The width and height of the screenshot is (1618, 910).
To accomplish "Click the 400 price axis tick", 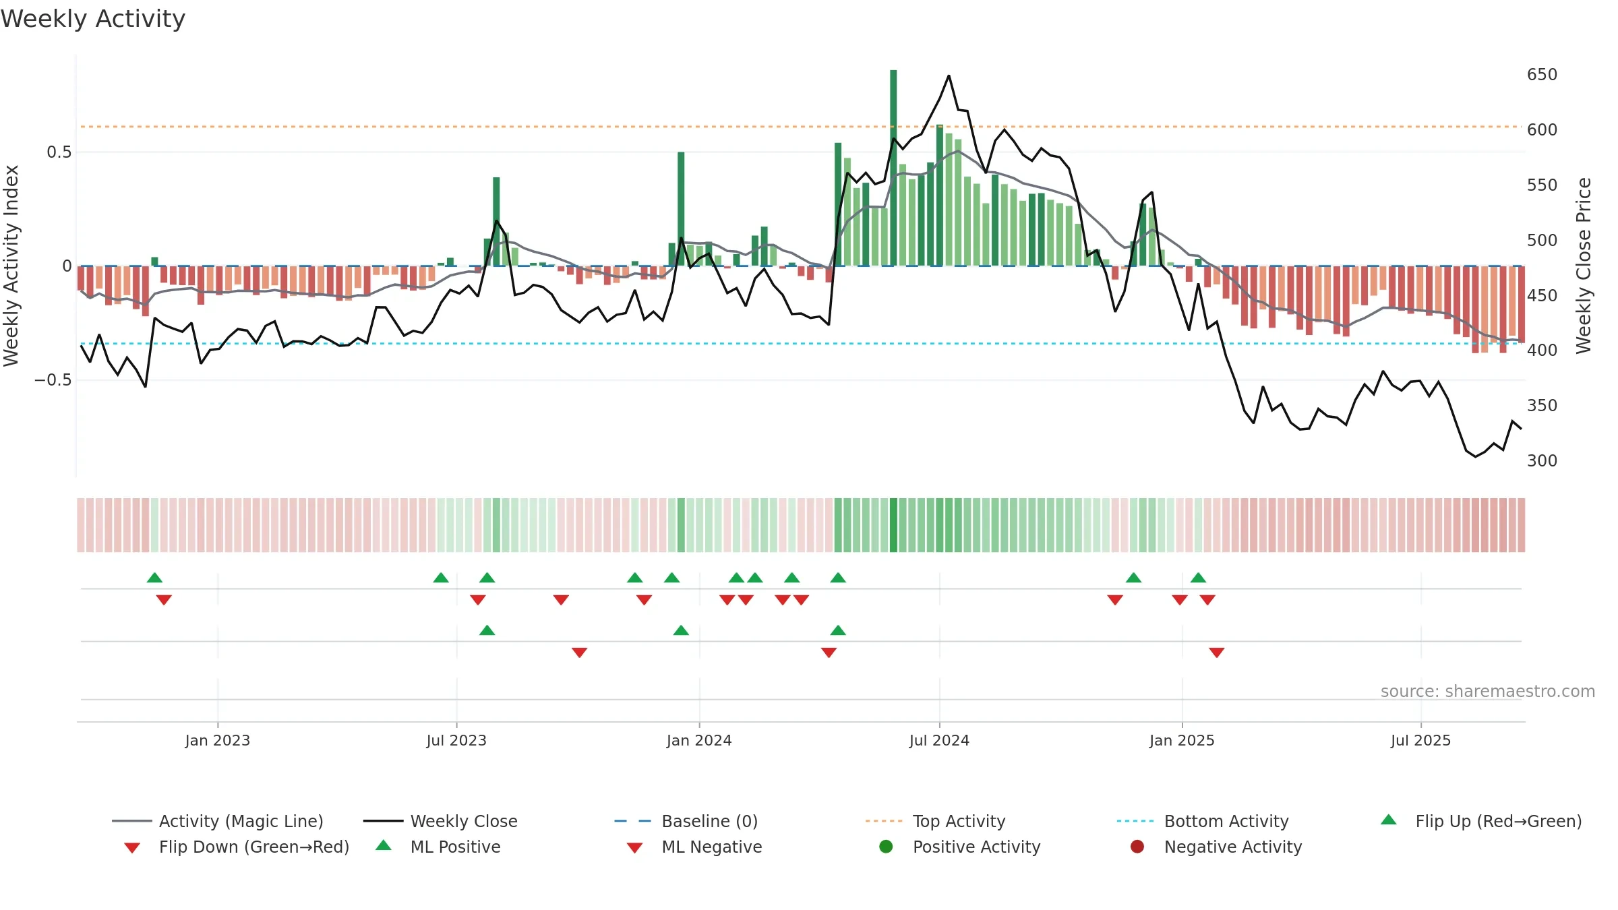I will [x=1542, y=350].
